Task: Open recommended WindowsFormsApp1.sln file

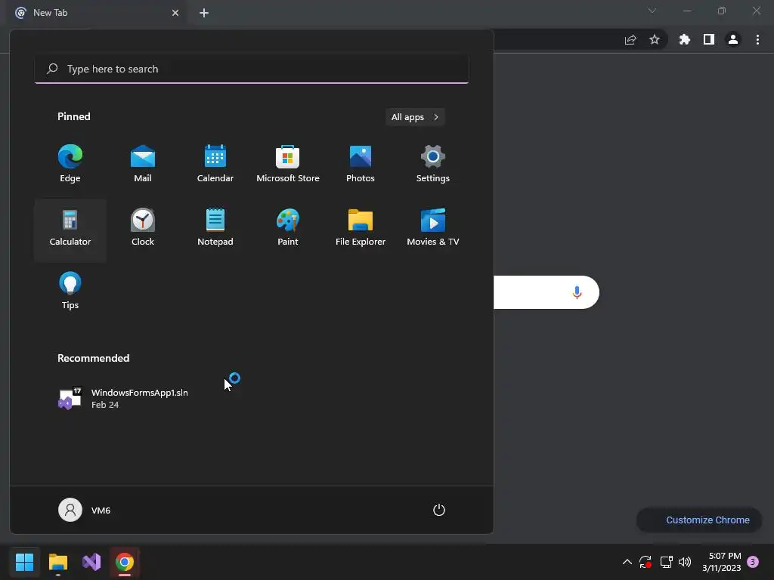Action: [123, 399]
